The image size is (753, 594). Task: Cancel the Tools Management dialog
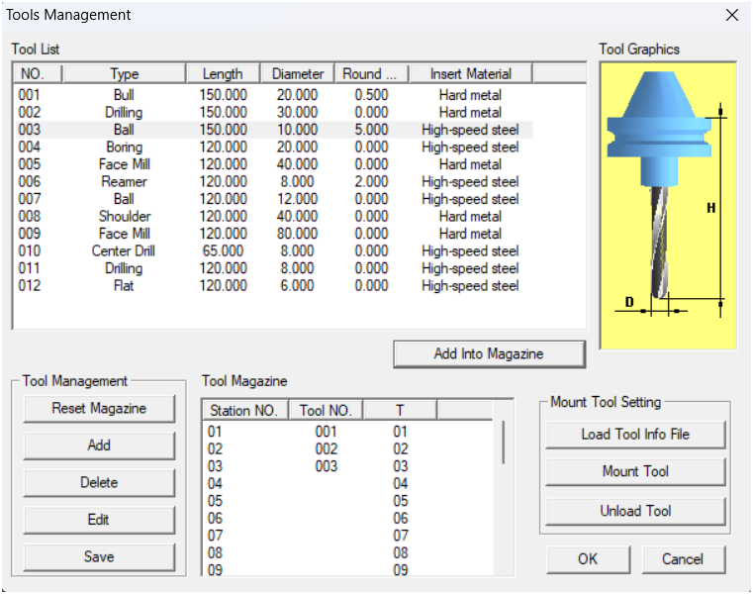pyautogui.click(x=683, y=559)
